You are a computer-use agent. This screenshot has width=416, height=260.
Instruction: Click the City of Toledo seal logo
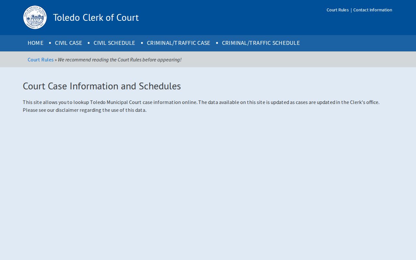point(35,18)
